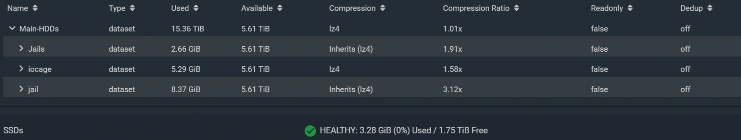Sort datasets by Used column icon
Viewport: 741px width, 140px height.
tap(196, 8)
